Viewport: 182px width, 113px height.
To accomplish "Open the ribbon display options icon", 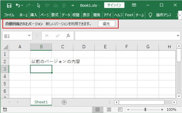I will [x=134, y=5].
